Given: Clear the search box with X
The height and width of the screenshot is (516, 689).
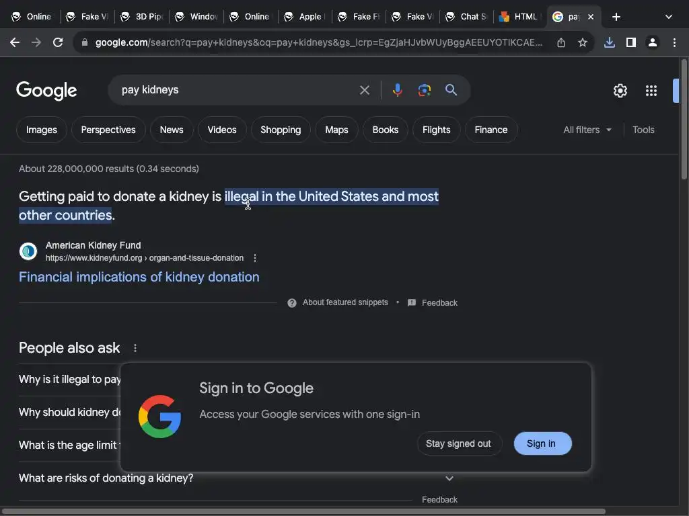Looking at the screenshot, I should (x=364, y=90).
